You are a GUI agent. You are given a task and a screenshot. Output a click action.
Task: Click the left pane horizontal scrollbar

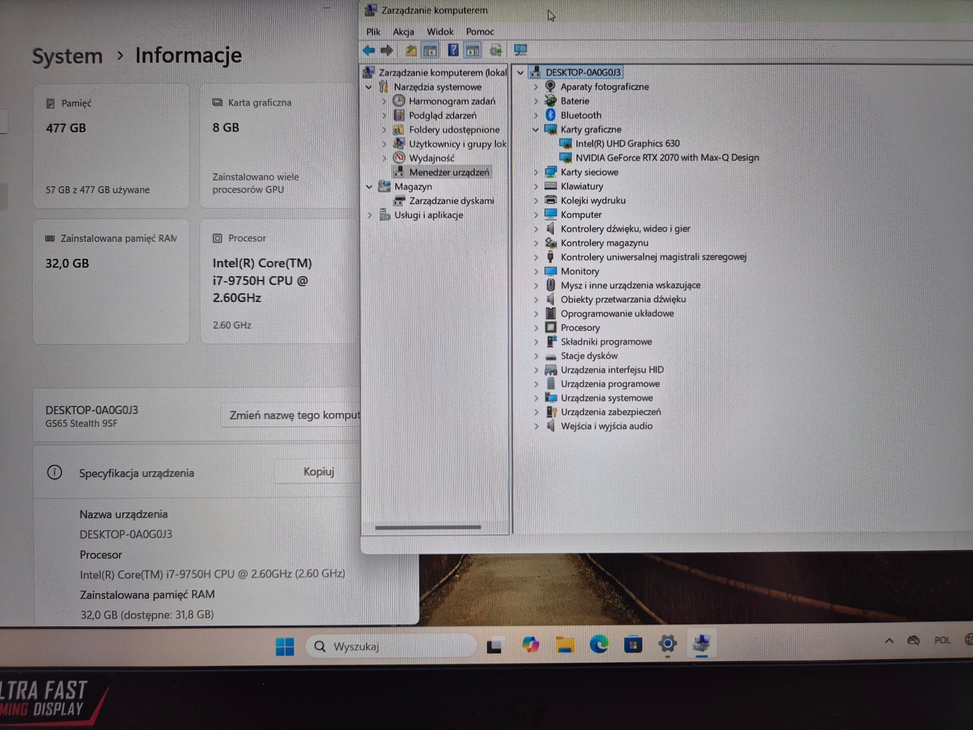coord(428,527)
